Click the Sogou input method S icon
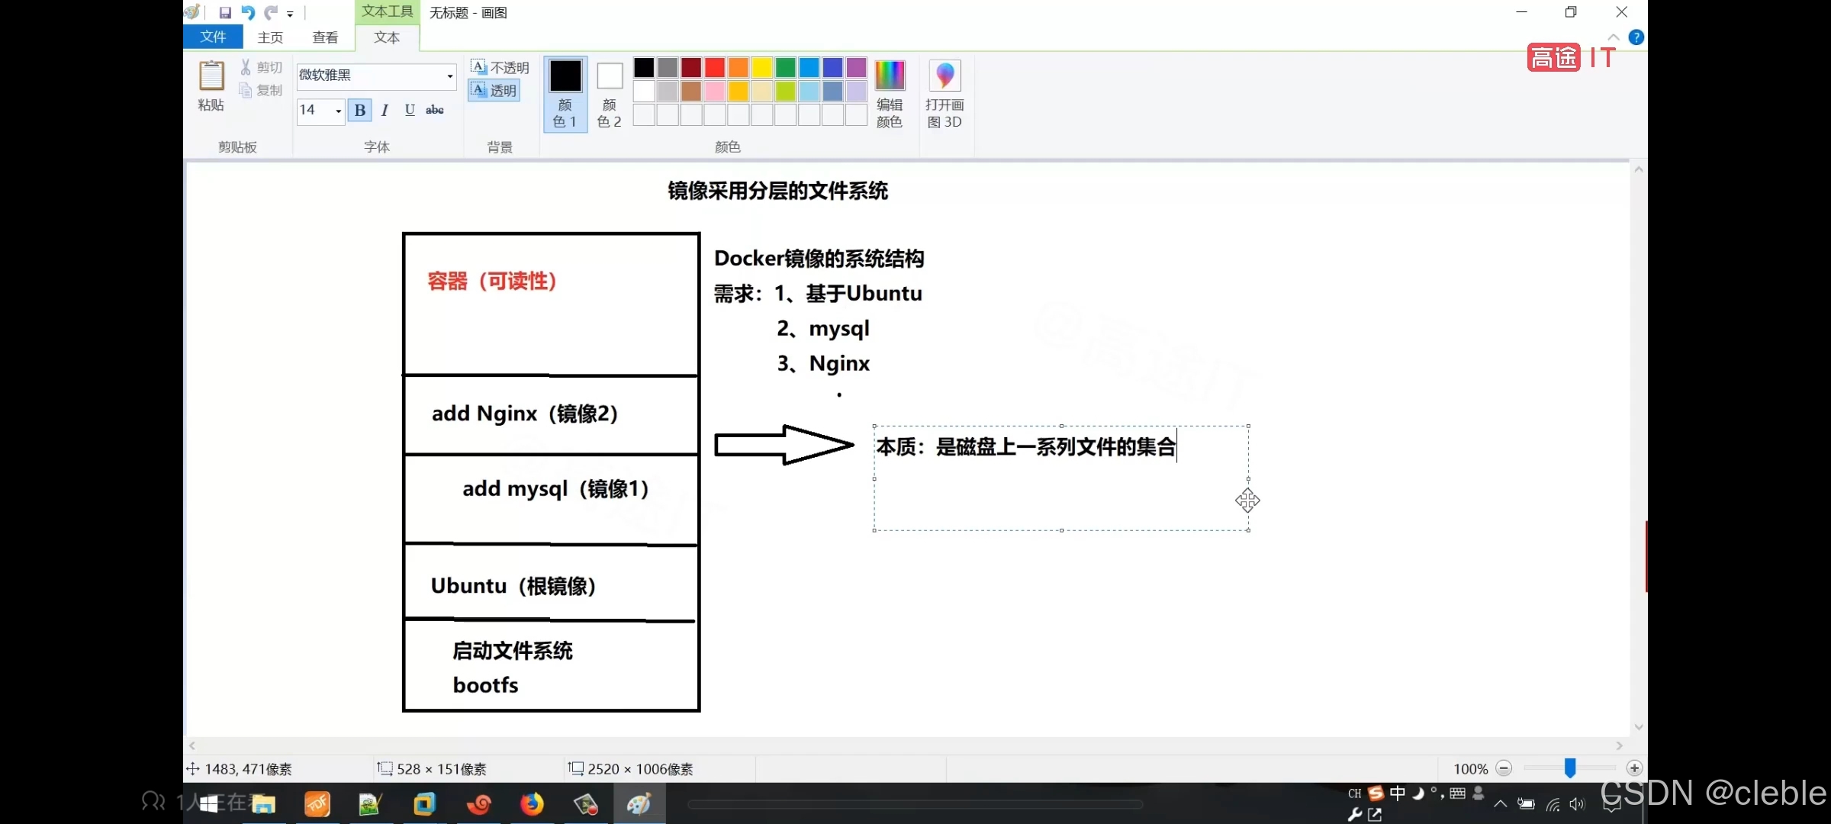1831x824 pixels. pyautogui.click(x=1376, y=793)
